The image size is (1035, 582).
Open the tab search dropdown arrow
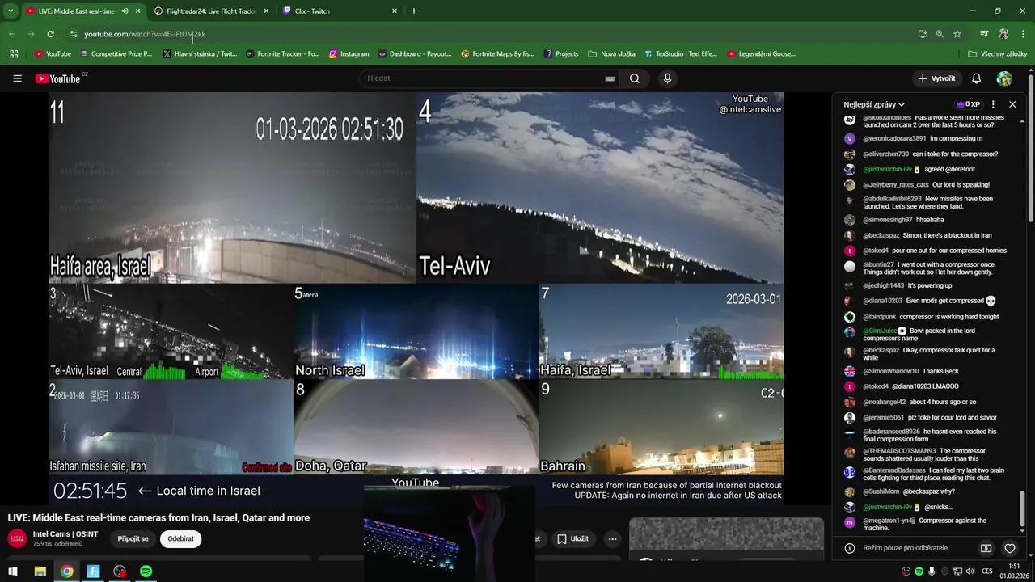point(11,11)
